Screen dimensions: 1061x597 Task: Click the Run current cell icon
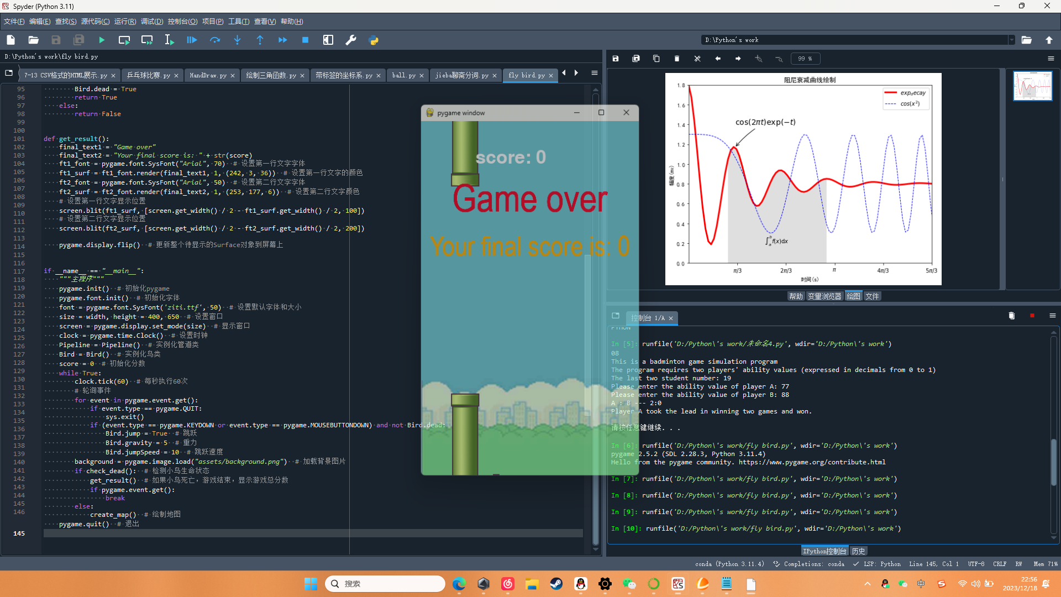click(124, 40)
